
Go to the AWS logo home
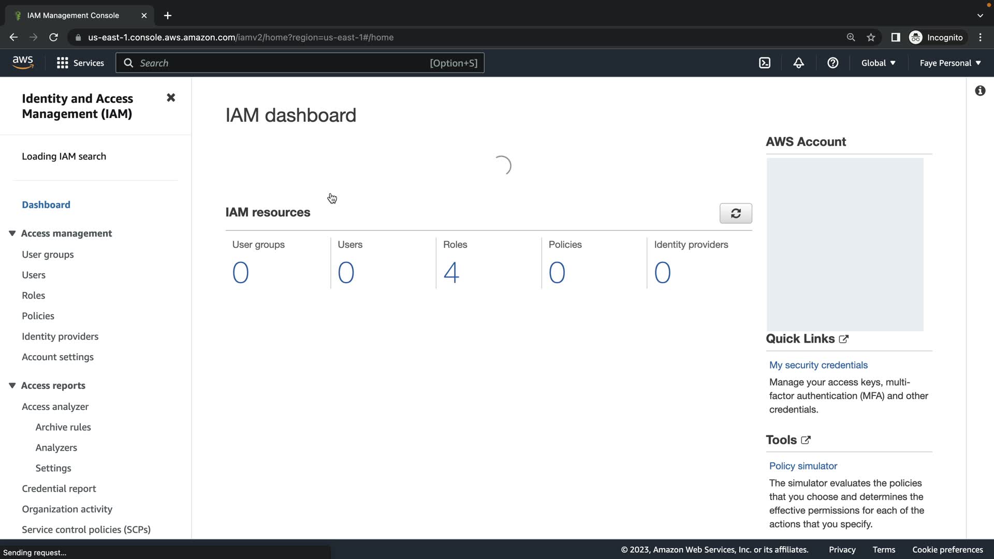point(23,63)
